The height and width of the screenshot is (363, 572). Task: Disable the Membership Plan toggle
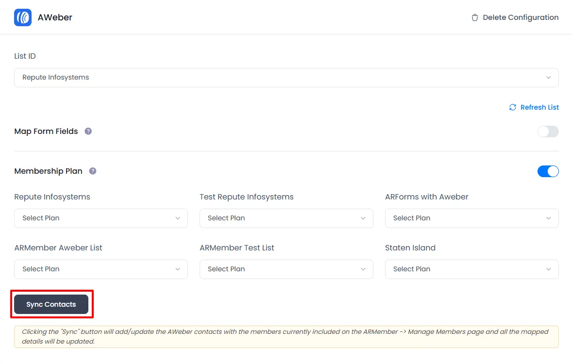(x=548, y=171)
